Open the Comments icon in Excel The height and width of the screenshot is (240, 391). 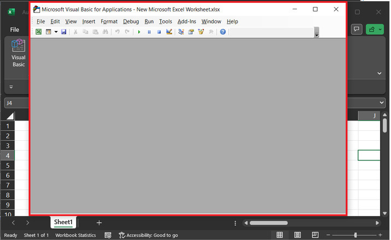coord(357,29)
